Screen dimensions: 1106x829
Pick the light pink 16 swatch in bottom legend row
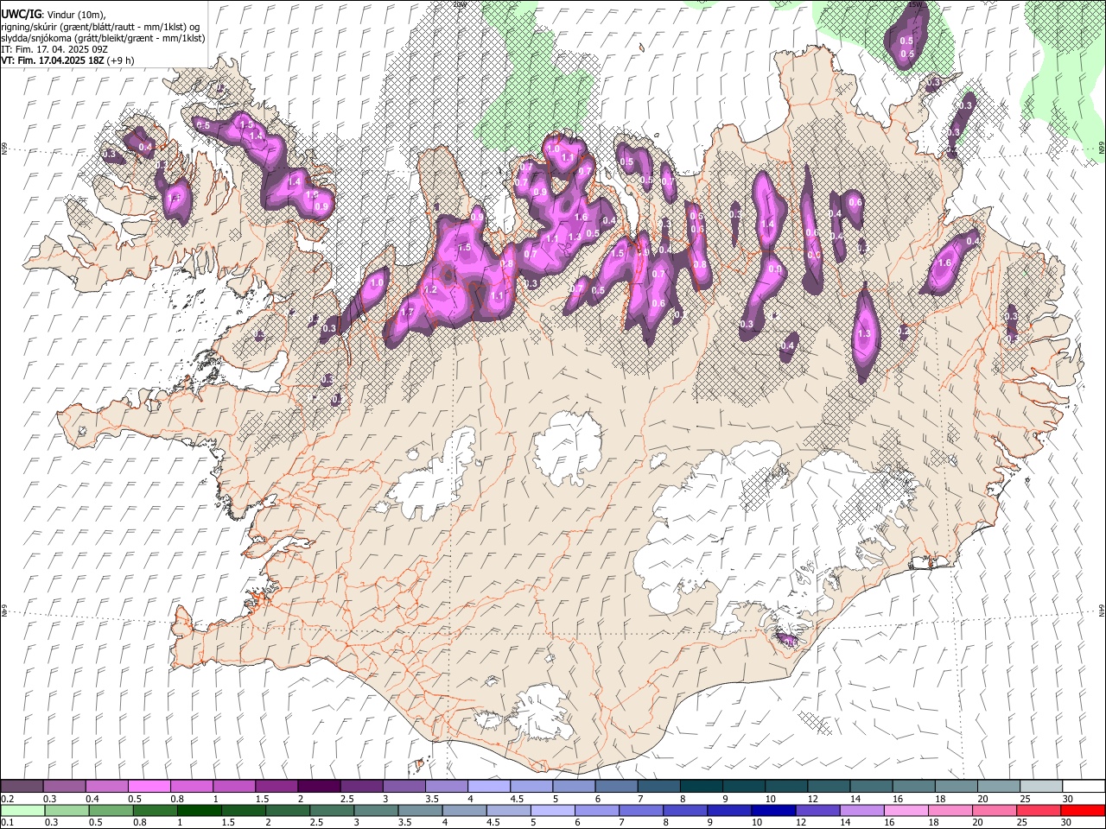tap(906, 810)
